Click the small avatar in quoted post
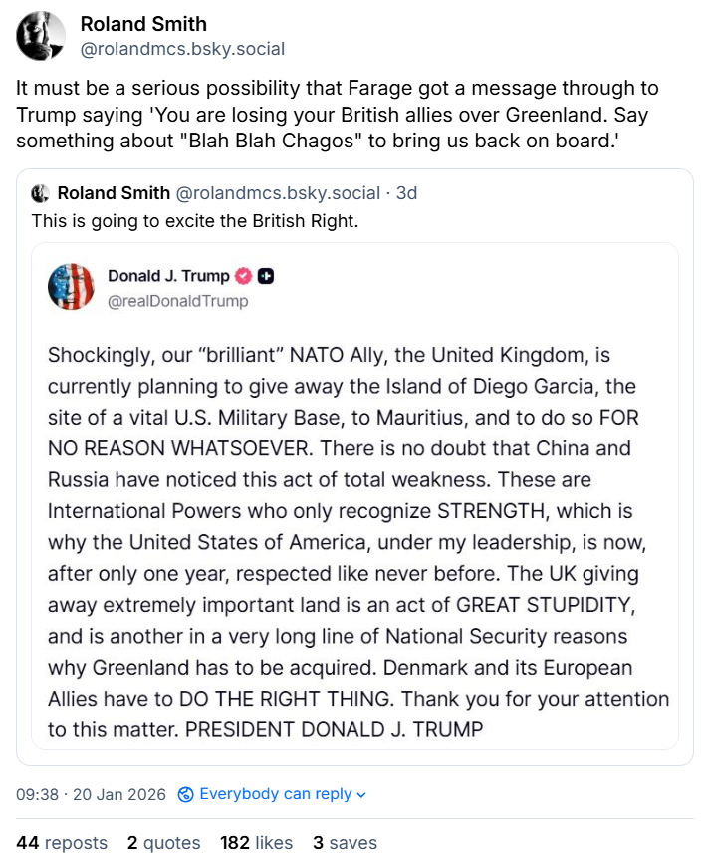Viewport: 702px width, 861px height. point(41,193)
